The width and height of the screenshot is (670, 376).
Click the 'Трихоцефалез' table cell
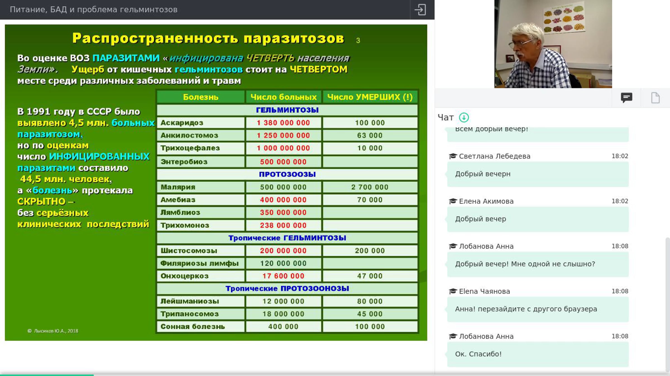pyautogui.click(x=201, y=148)
